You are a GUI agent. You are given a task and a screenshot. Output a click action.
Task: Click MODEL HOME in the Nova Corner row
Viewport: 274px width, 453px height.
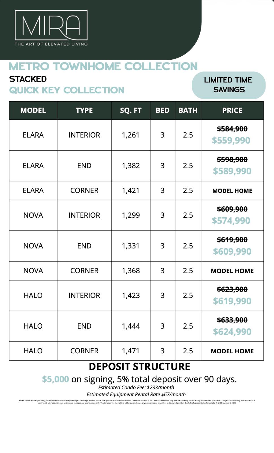pos(232,271)
